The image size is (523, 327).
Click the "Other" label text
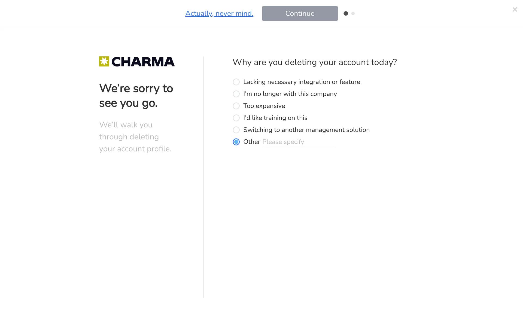[251, 142]
